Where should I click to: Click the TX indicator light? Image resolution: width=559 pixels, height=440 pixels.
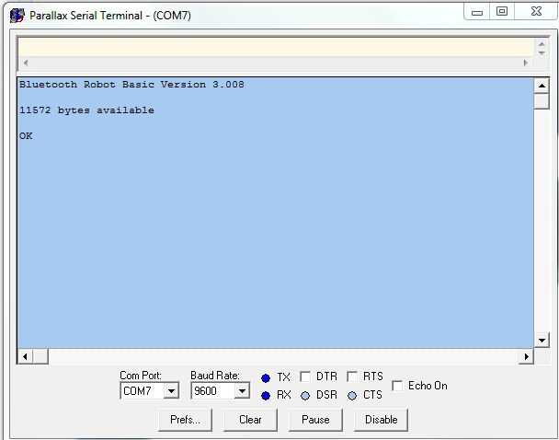(x=266, y=377)
